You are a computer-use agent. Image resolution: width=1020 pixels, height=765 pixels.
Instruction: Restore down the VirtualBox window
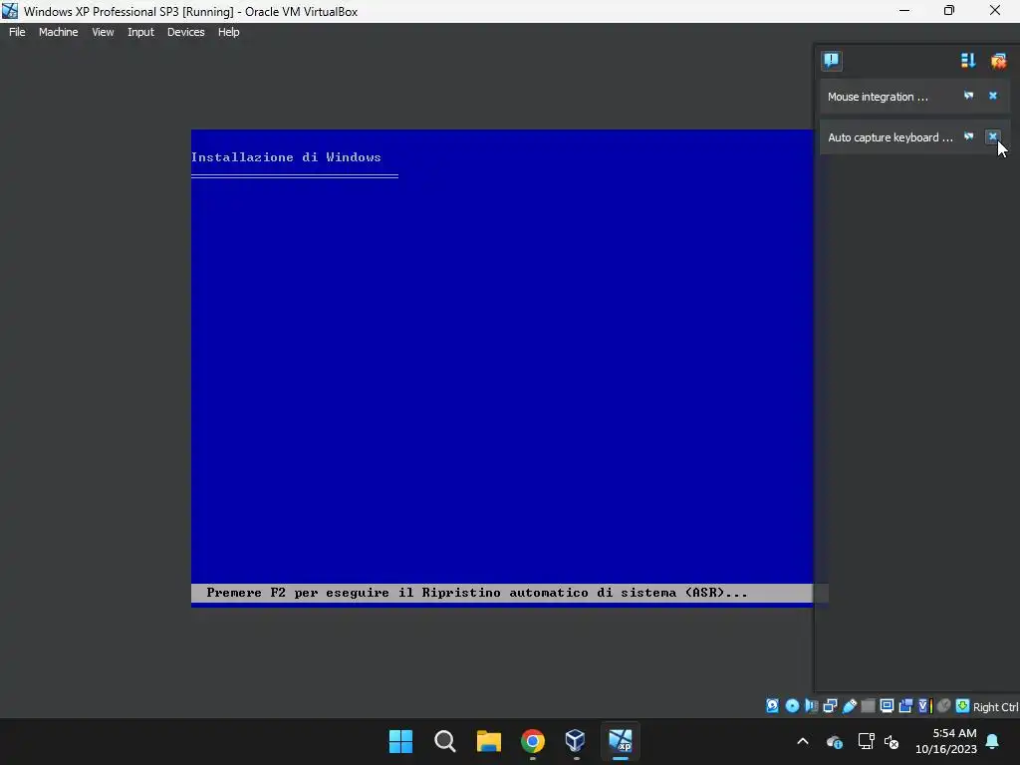coord(949,10)
